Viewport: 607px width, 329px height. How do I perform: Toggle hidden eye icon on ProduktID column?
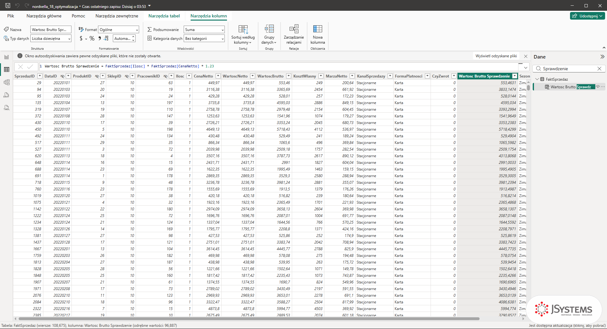[97, 76]
